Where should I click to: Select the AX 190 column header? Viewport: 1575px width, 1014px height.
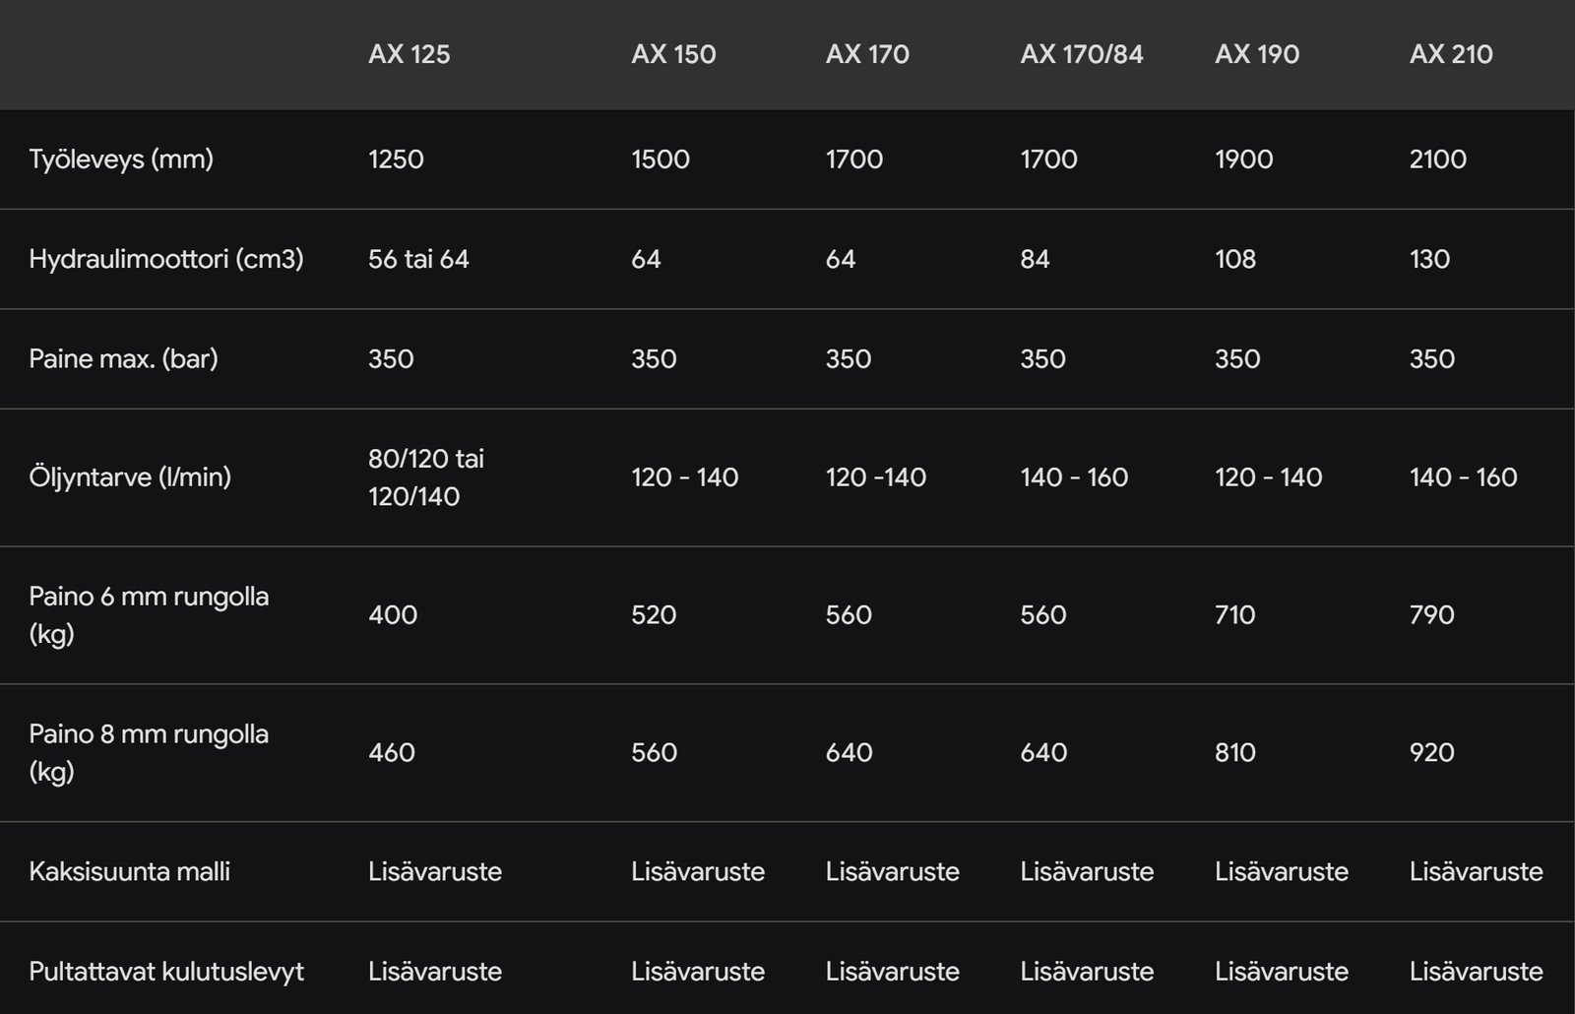1256,54
